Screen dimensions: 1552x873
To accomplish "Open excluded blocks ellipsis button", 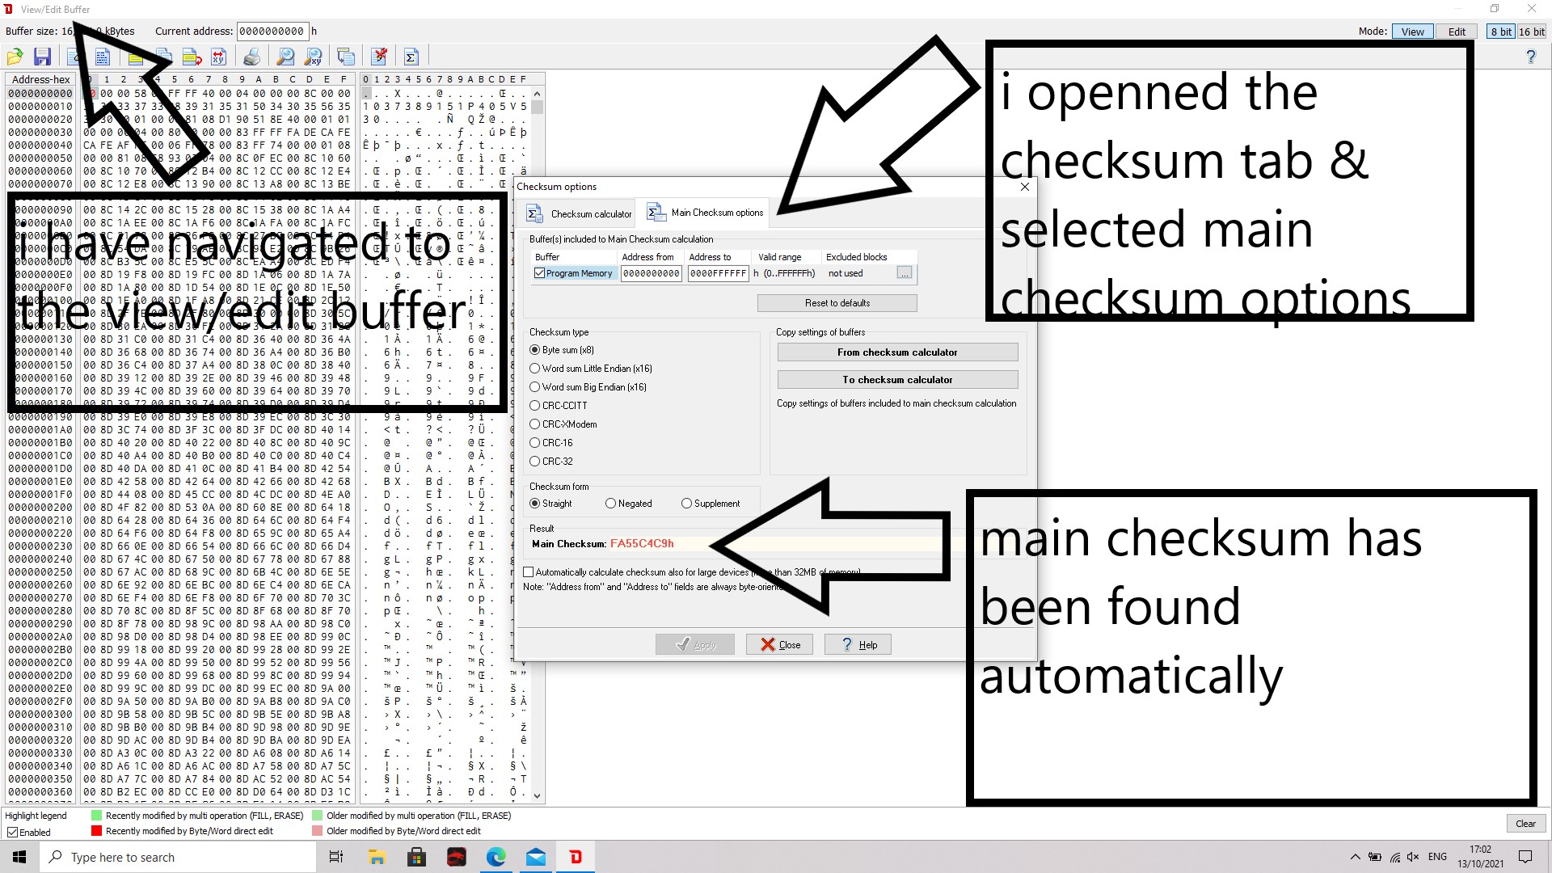I will [x=904, y=273].
